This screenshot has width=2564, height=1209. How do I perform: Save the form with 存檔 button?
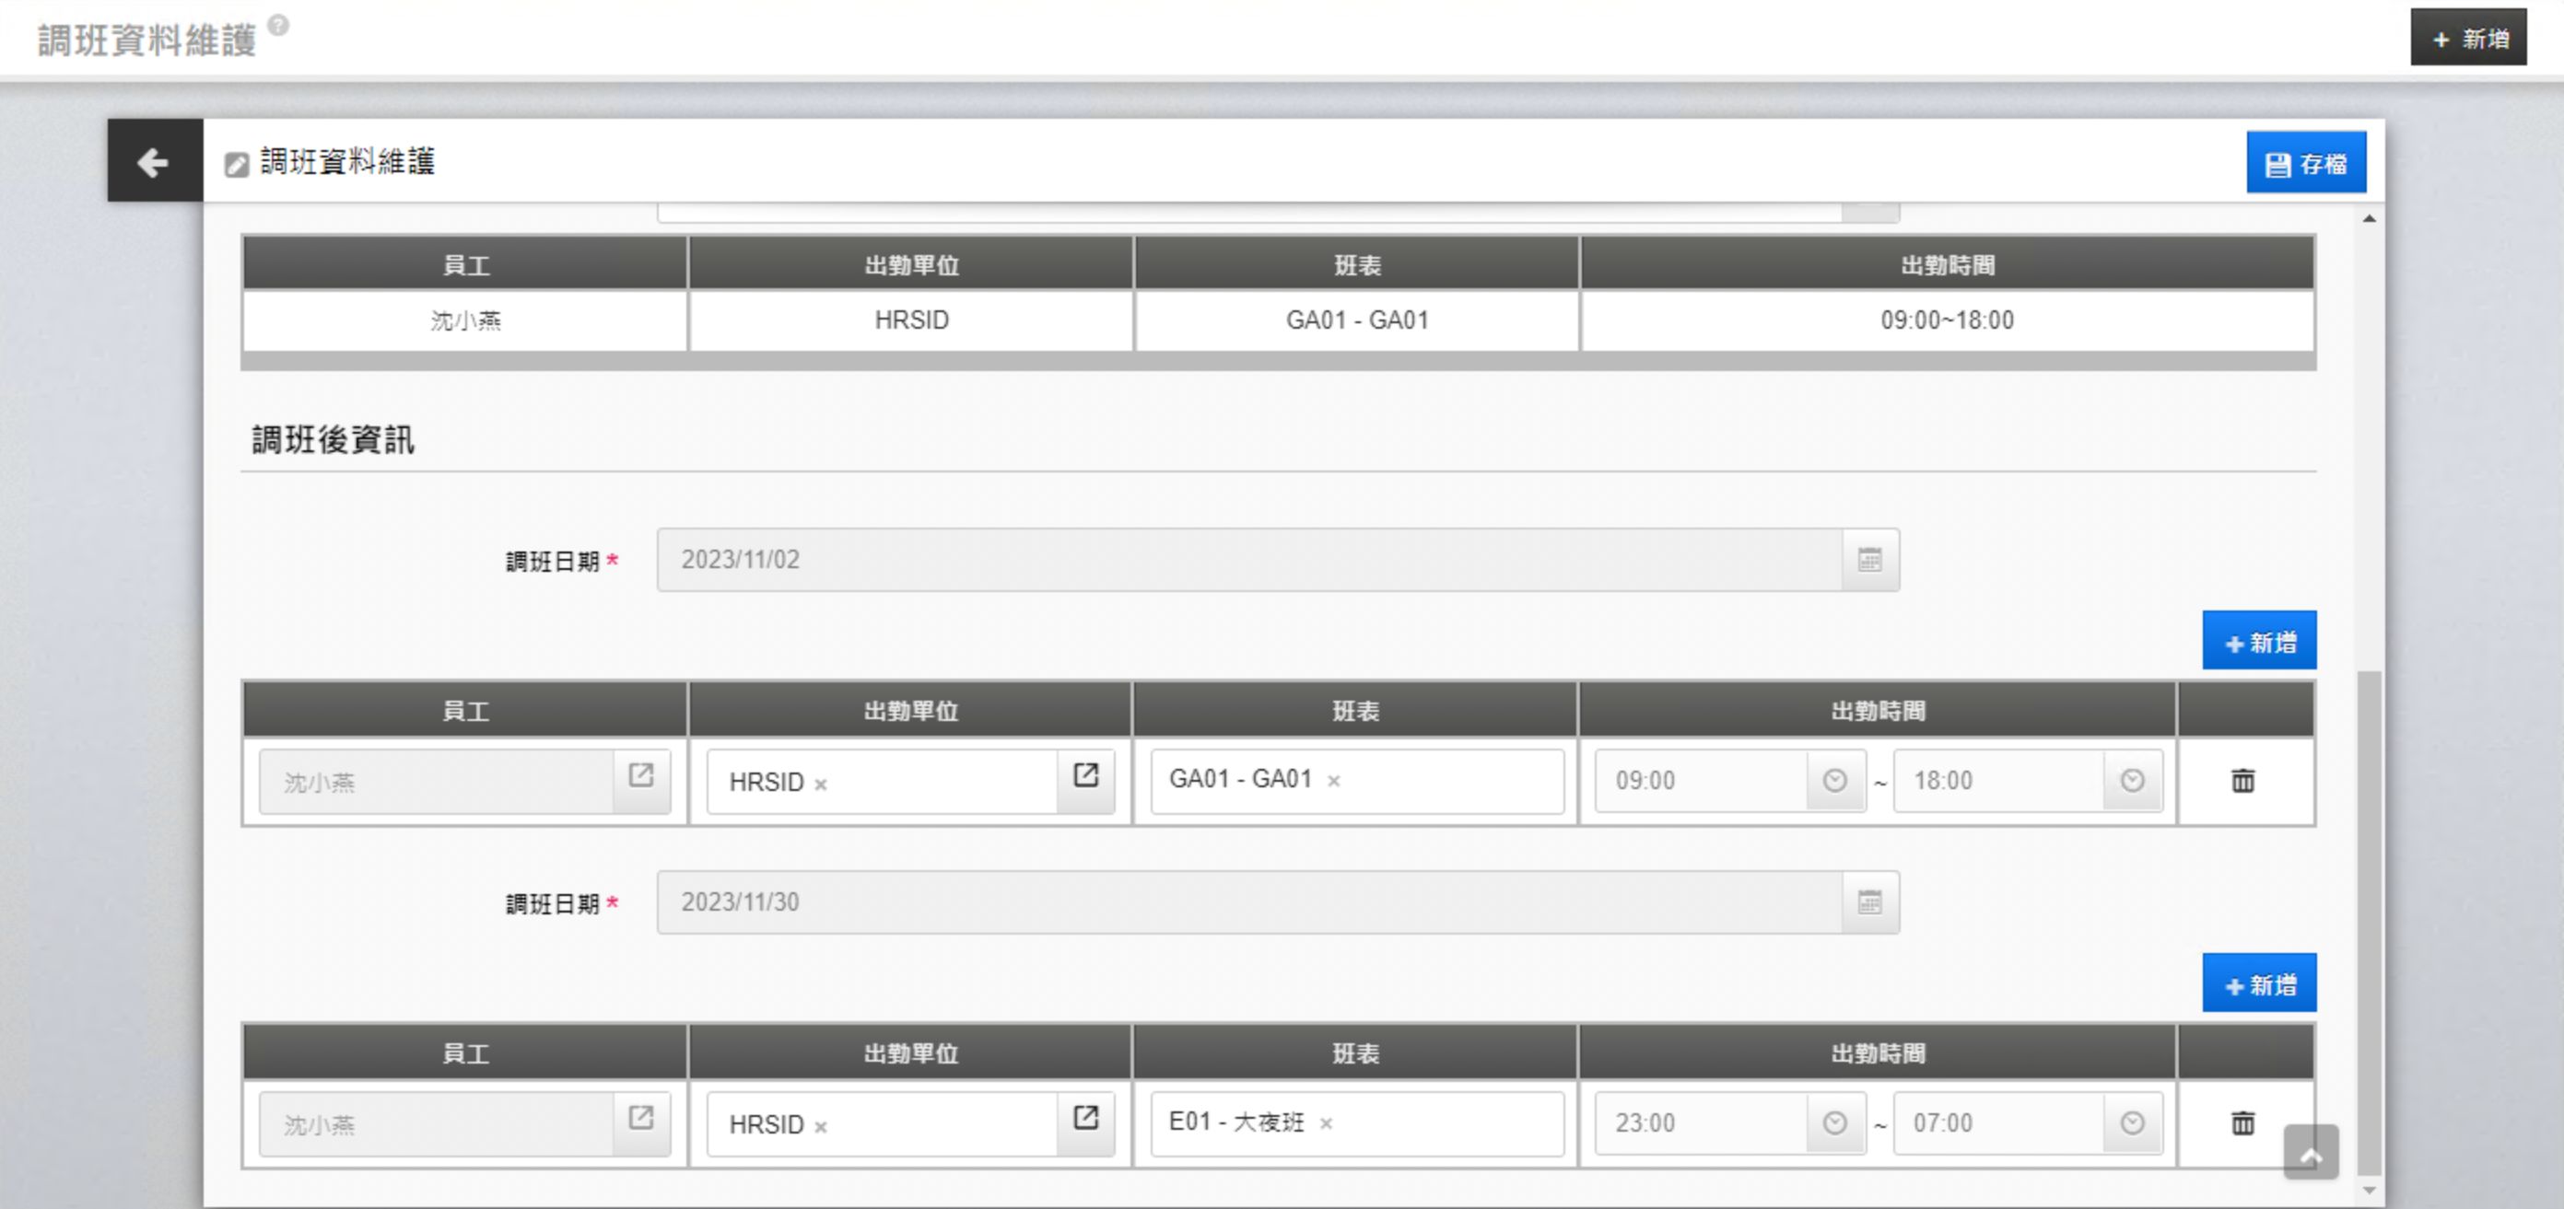(x=2305, y=163)
